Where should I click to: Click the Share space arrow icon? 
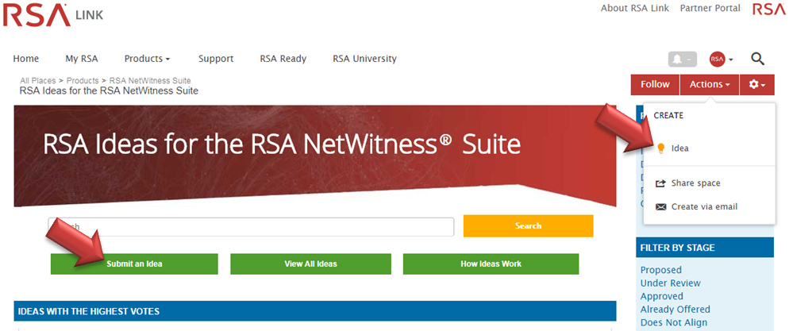click(x=660, y=183)
